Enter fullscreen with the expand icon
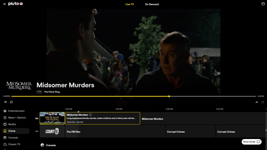Viewport: 267px width, 150px height. tap(263, 102)
